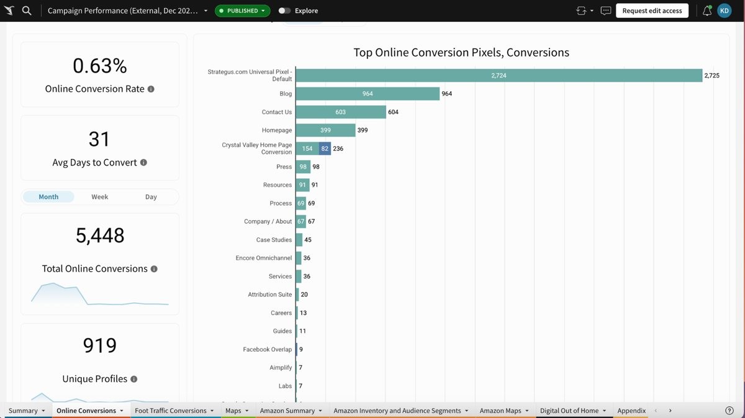The image size is (745, 418).
Task: Click the Sigma bird logo
Action: tap(9, 11)
